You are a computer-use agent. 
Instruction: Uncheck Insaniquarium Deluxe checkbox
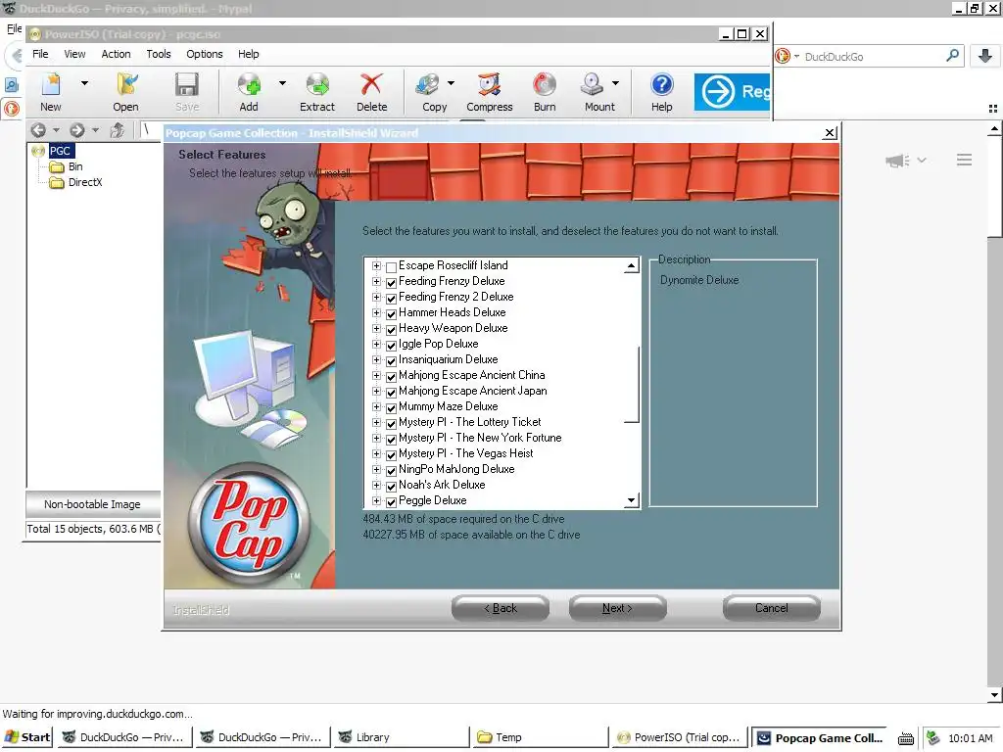(392, 360)
